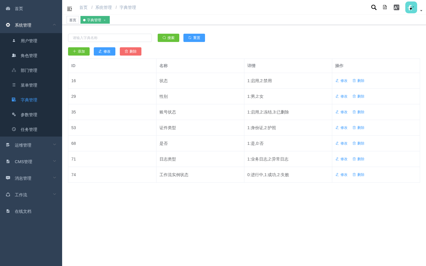Open 在线文档 sidebar item

[x=31, y=211]
